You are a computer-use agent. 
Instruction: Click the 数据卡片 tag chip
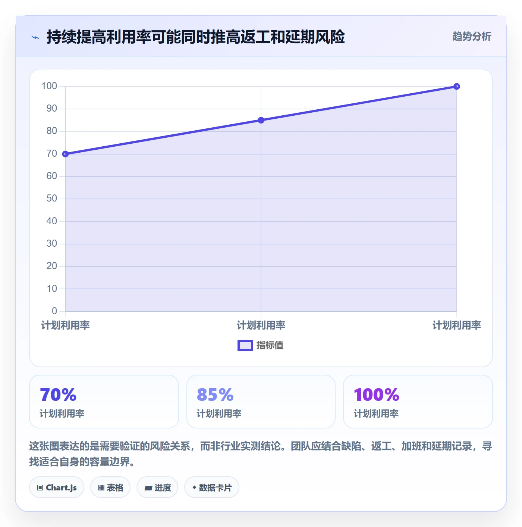(x=212, y=487)
